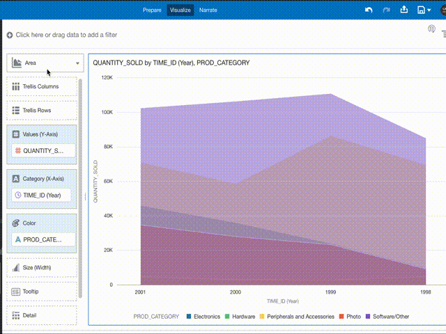Click the 1998 x-axis label
The height and width of the screenshot is (334, 446).
click(426, 292)
